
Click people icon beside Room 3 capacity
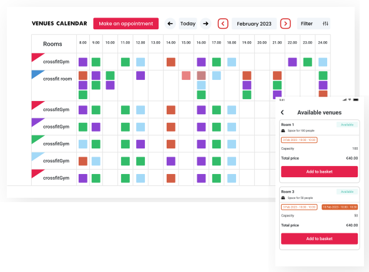click(283, 198)
